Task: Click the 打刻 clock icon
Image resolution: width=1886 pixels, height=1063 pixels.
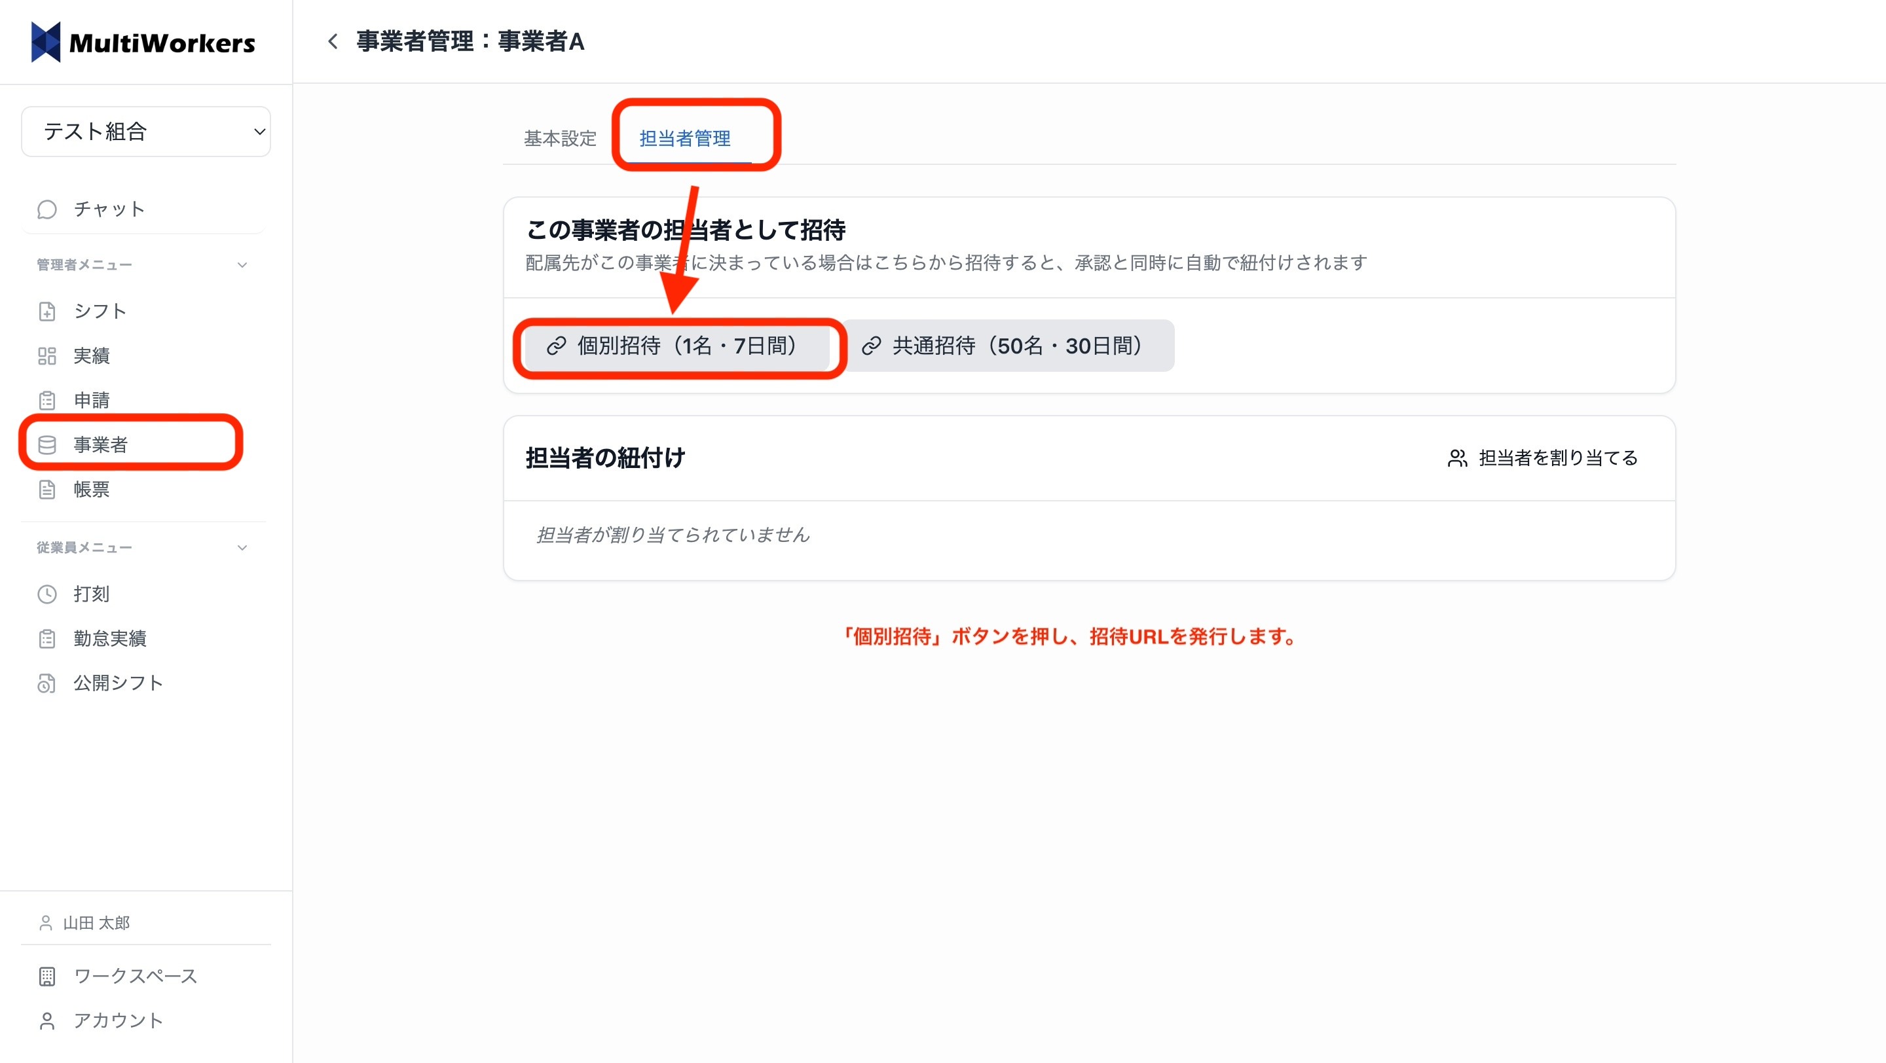Action: (47, 594)
